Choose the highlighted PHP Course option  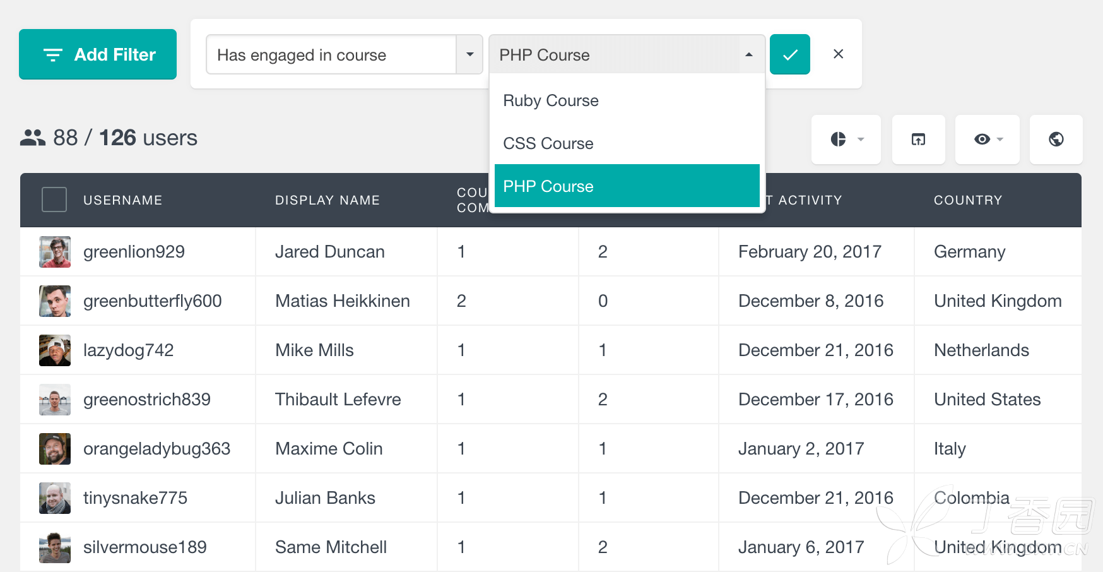coord(627,186)
